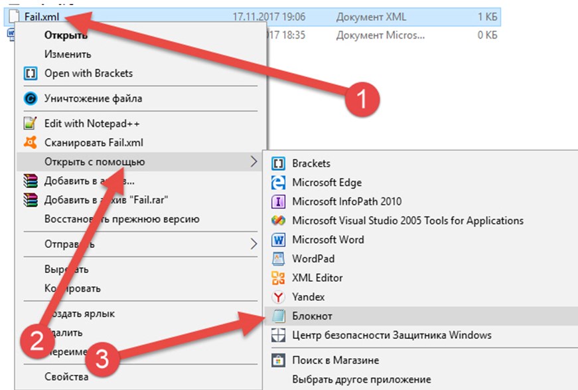Image resolution: width=578 pixels, height=390 pixels.
Task: Choose "Блокнот" from the Open with list
Action: (x=312, y=316)
